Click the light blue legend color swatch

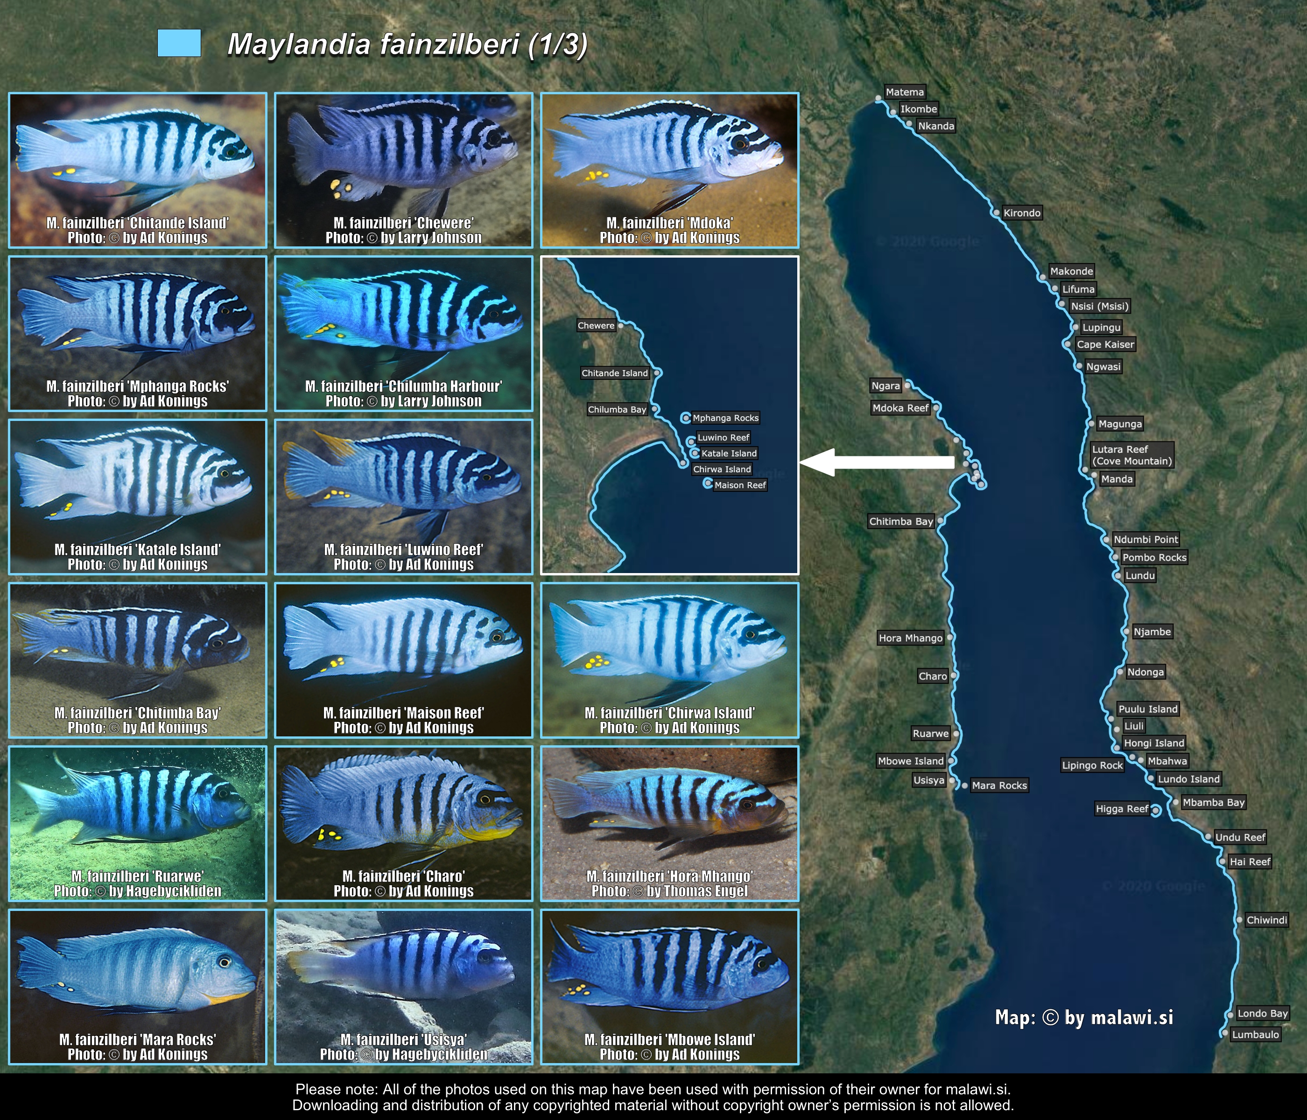pyautogui.click(x=179, y=43)
